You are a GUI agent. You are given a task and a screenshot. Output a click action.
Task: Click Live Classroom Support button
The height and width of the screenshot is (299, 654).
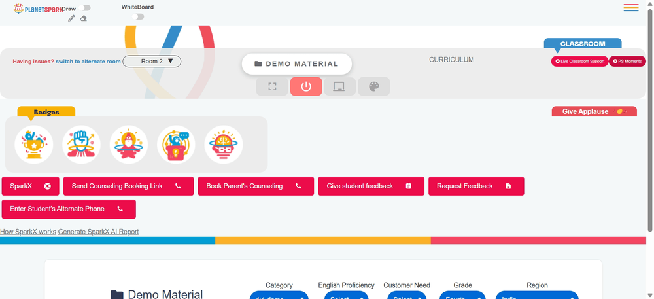pos(579,62)
